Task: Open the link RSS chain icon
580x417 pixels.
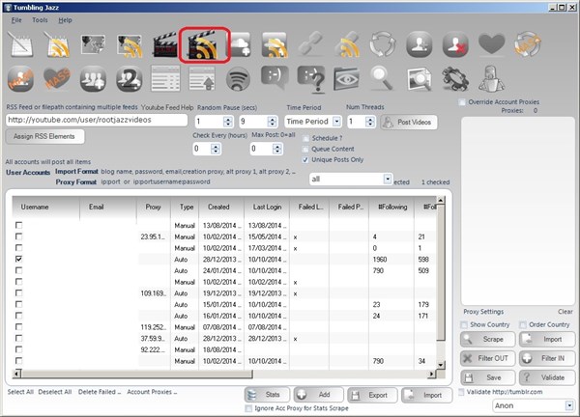Action: point(347,44)
